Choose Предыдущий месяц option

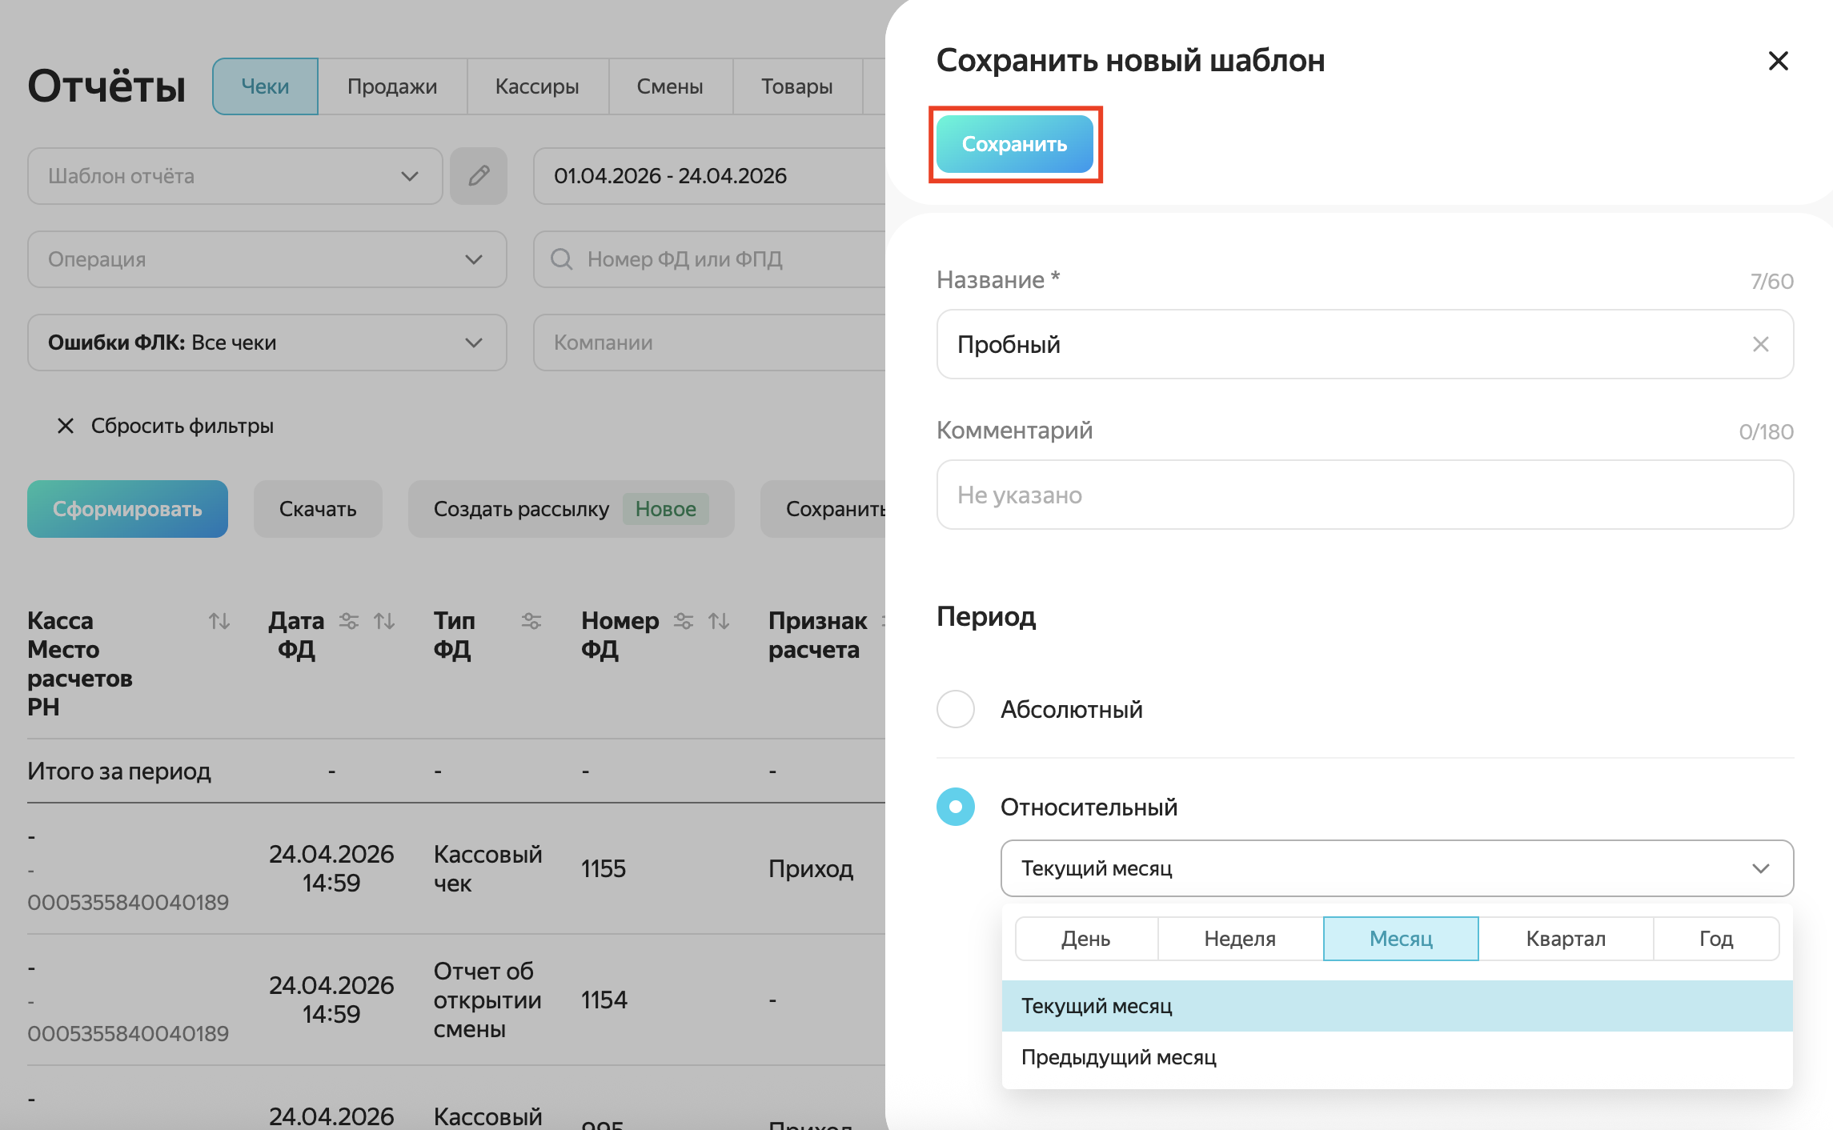tap(1397, 1057)
